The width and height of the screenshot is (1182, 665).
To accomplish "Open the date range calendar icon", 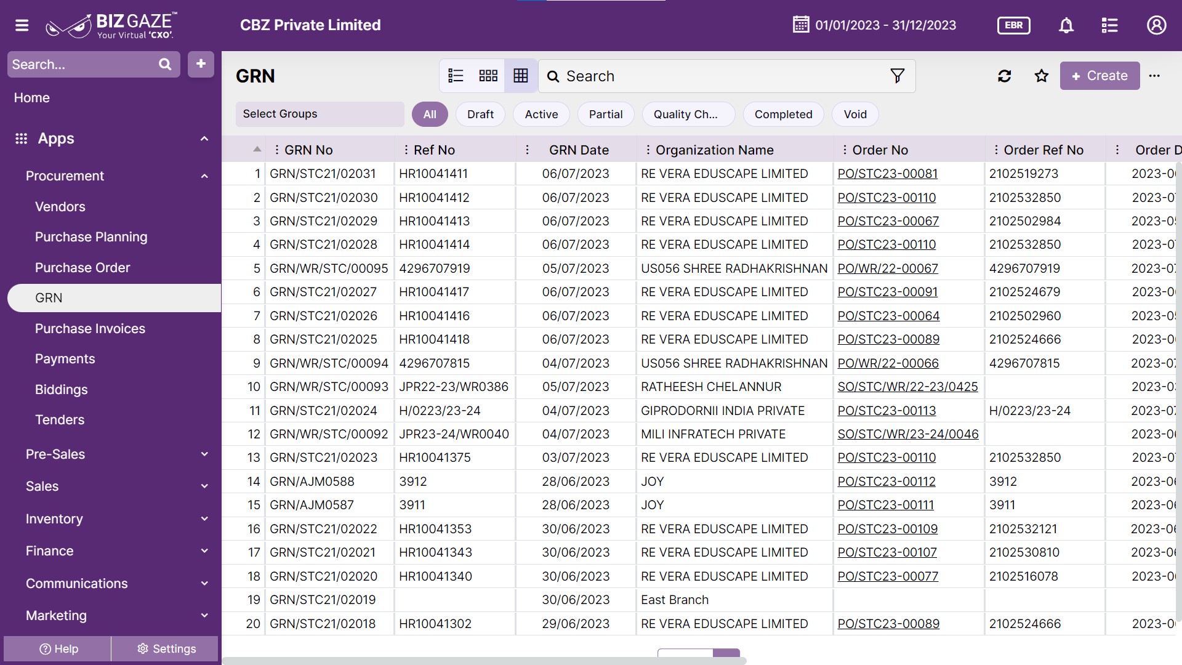I will pyautogui.click(x=801, y=25).
